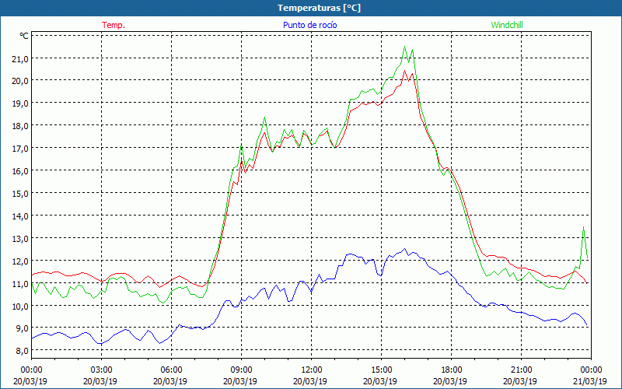Click the 17,0 y-axis value
Viewport: 622px width, 389px height.
(x=20, y=149)
